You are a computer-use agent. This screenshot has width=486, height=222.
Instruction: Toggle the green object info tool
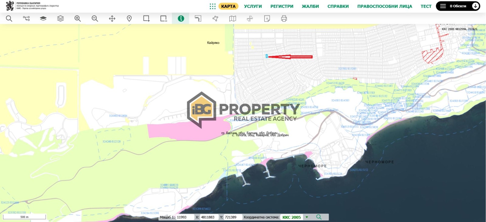pyautogui.click(x=181, y=19)
